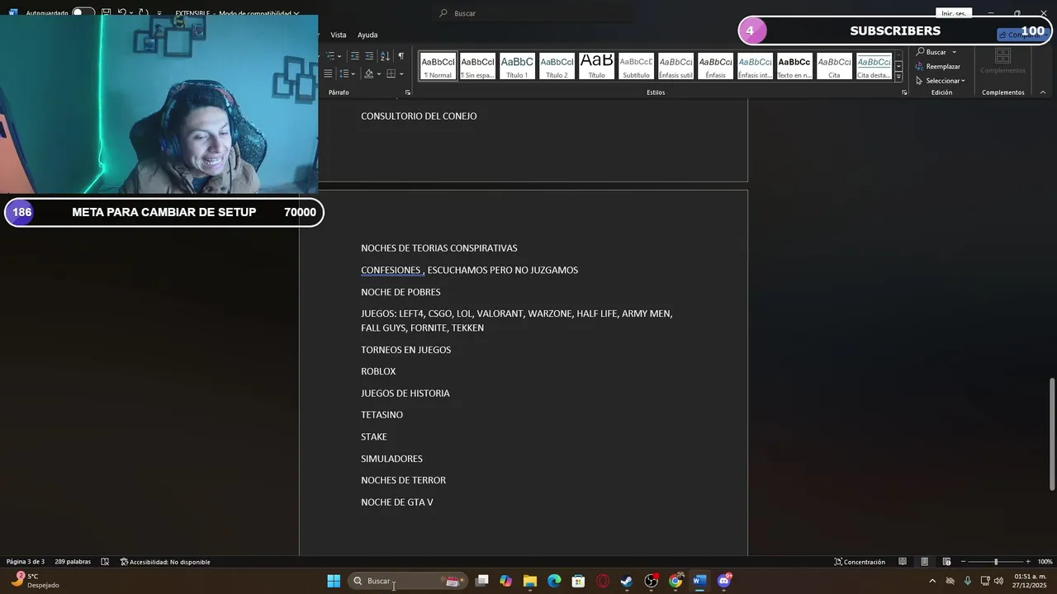Click the Inic. ses. sign-in button

pyautogui.click(x=954, y=13)
